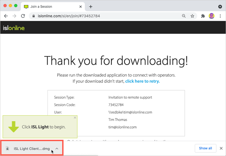Open Chrome's three-dot menu
Image resolution: width=226 pixels, height=156 pixels.
pos(220,16)
